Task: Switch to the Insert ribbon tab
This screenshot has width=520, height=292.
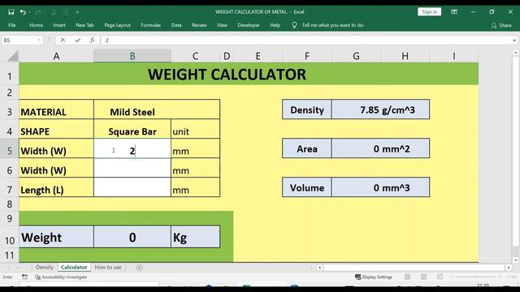Action: pos(59,25)
